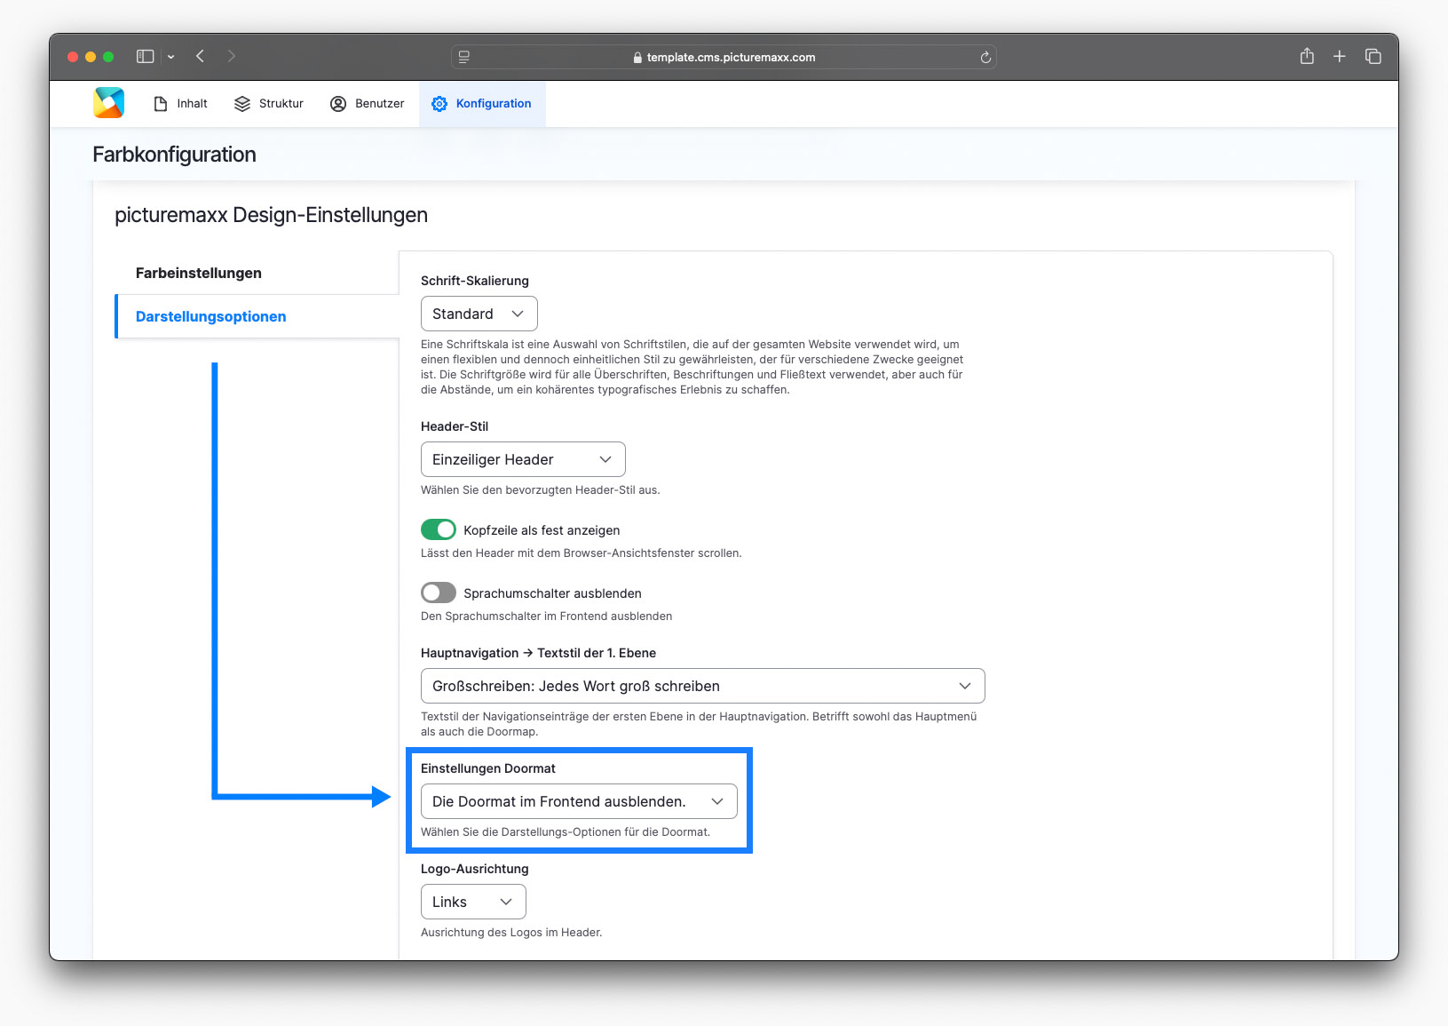Open the Logo-Ausrichtung Links dropdown

point(473,902)
